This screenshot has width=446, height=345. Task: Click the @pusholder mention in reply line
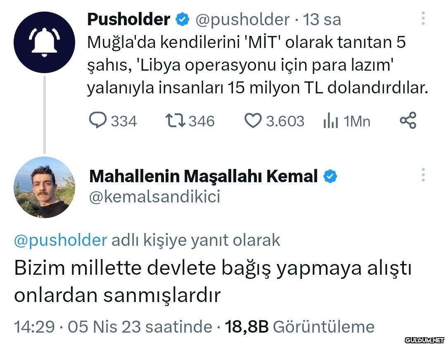tap(61, 240)
